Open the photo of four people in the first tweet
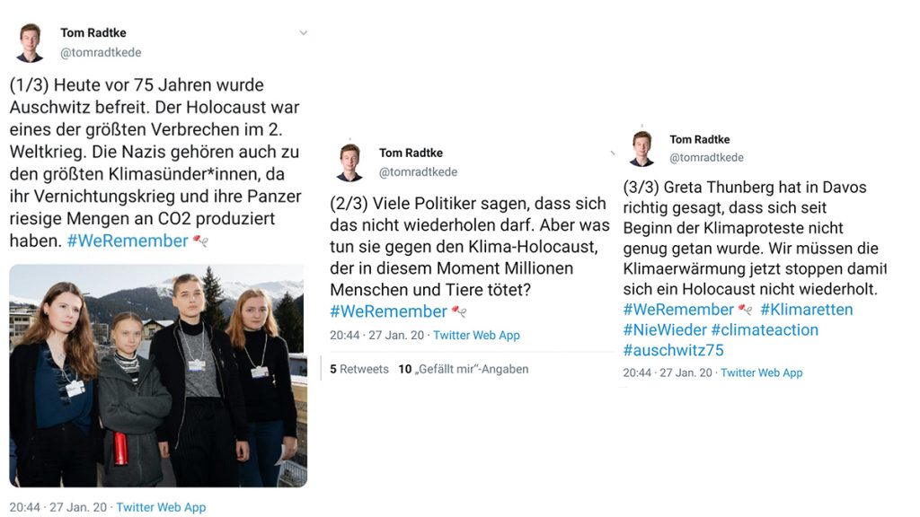Viewport: 920px width, 517px height. pyautogui.click(x=158, y=375)
